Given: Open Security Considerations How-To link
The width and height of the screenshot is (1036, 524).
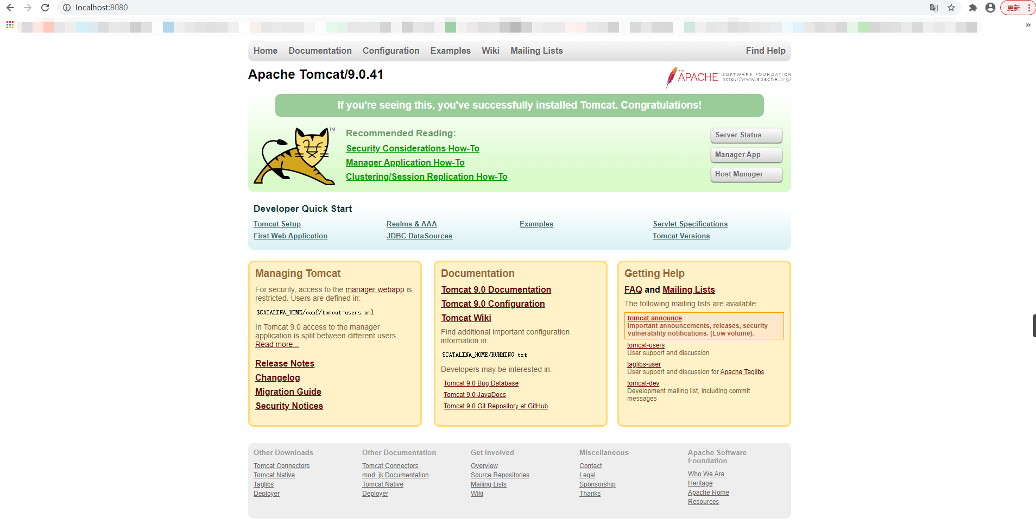Looking at the screenshot, I should (x=413, y=148).
